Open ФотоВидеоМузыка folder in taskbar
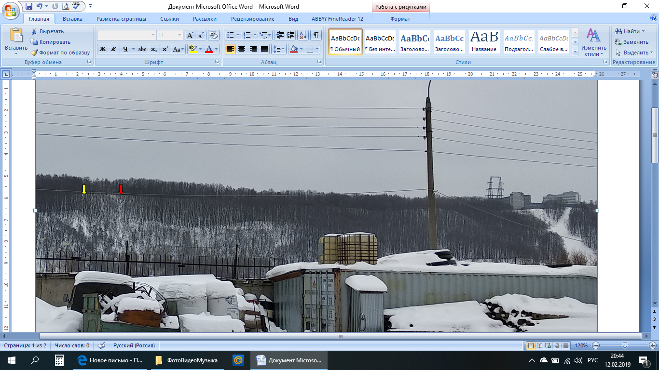This screenshot has width=659, height=370. pos(187,360)
